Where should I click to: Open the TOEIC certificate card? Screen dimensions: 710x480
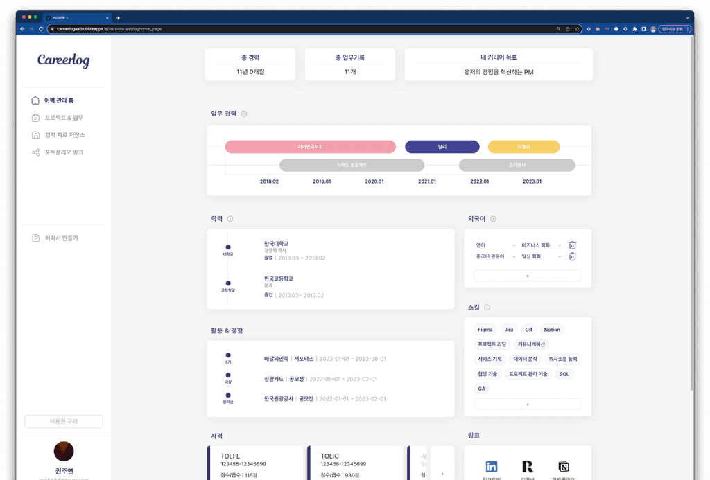point(356,463)
